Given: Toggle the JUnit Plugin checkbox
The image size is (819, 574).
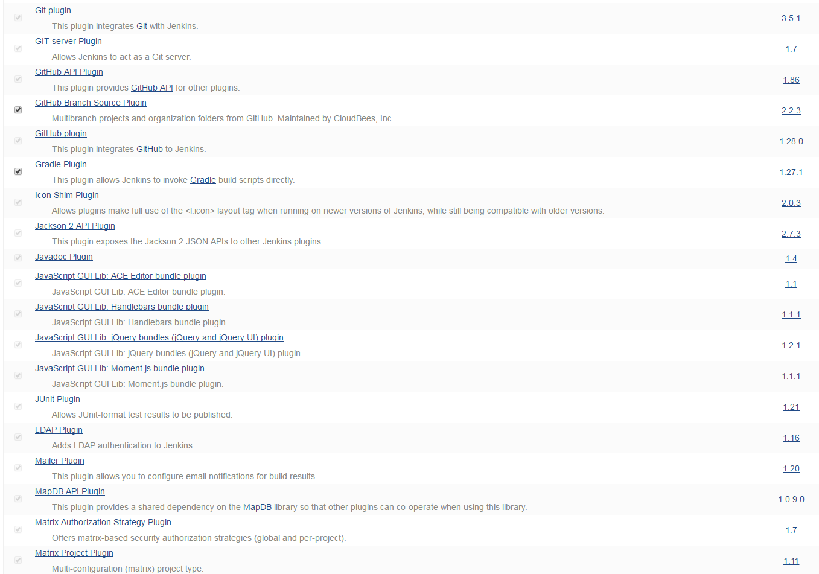Looking at the screenshot, I should tap(18, 406).
